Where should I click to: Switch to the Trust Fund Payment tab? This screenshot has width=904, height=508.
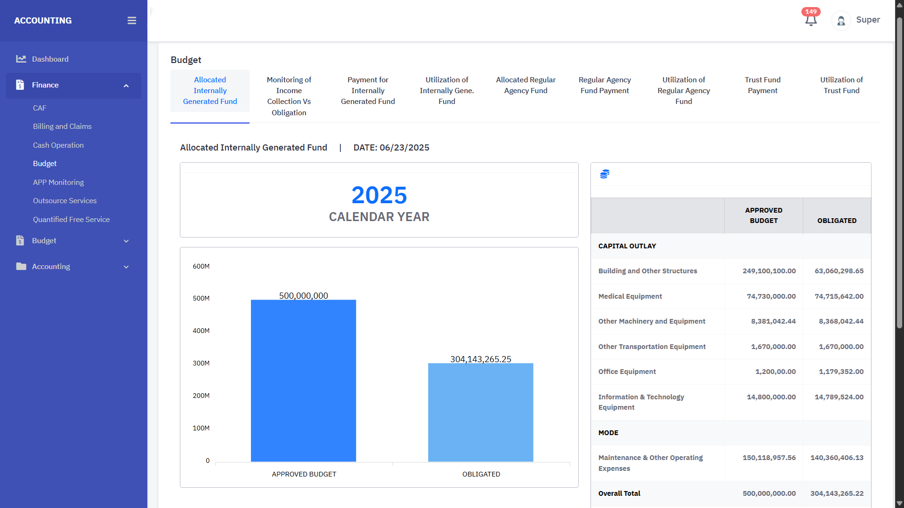point(762,85)
